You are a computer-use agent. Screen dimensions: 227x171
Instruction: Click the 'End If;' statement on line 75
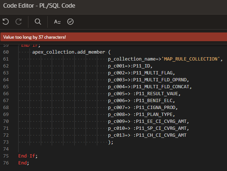pos(28,156)
